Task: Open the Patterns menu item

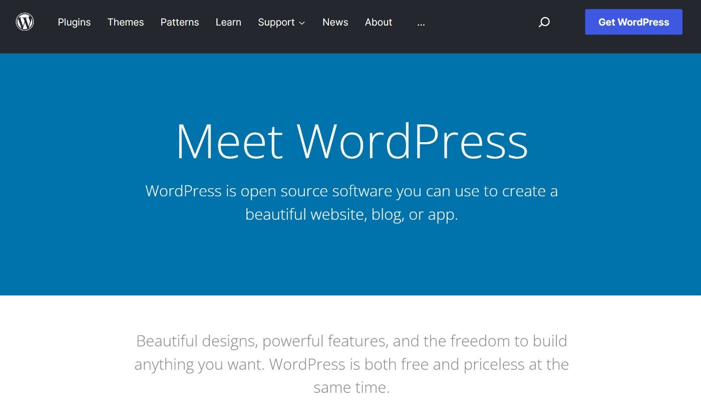Action: pos(180,22)
